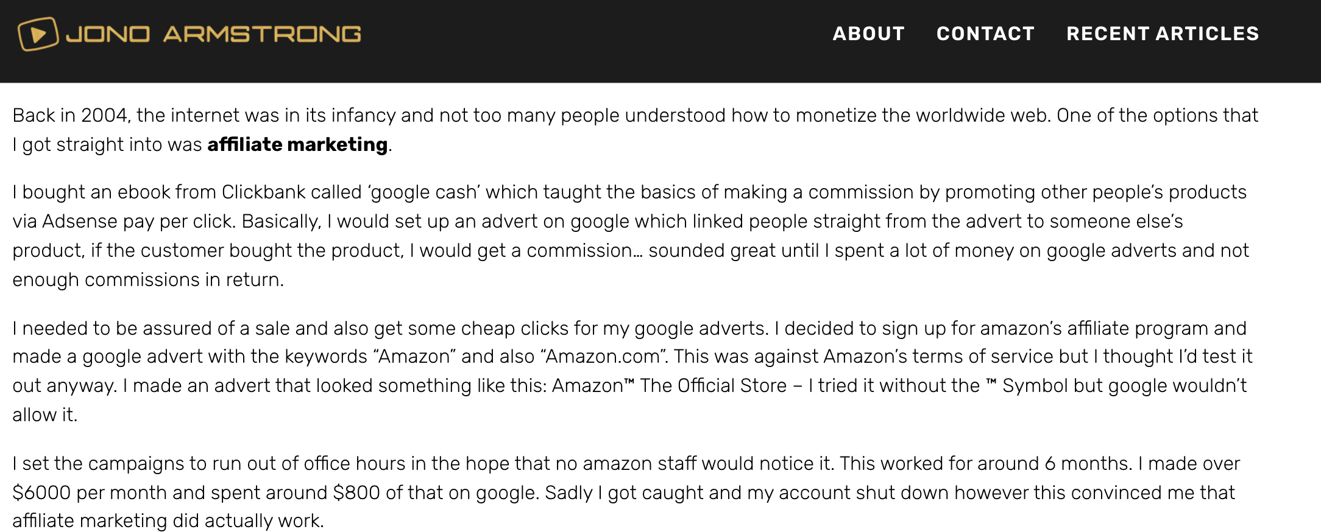This screenshot has width=1321, height=532.
Task: Click the gold play-button logo icon
Action: (x=38, y=33)
